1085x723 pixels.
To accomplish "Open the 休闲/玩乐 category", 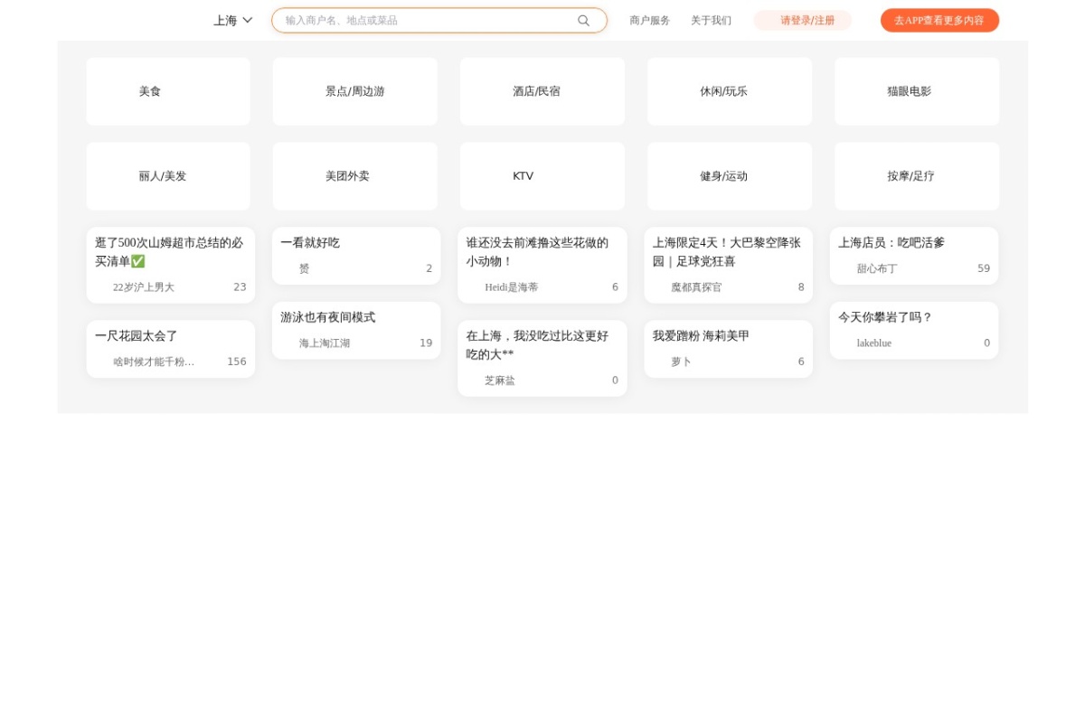I will [730, 91].
